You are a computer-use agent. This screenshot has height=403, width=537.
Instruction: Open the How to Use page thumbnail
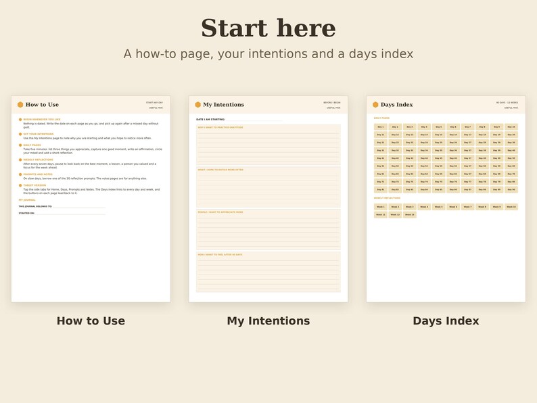coord(91,199)
